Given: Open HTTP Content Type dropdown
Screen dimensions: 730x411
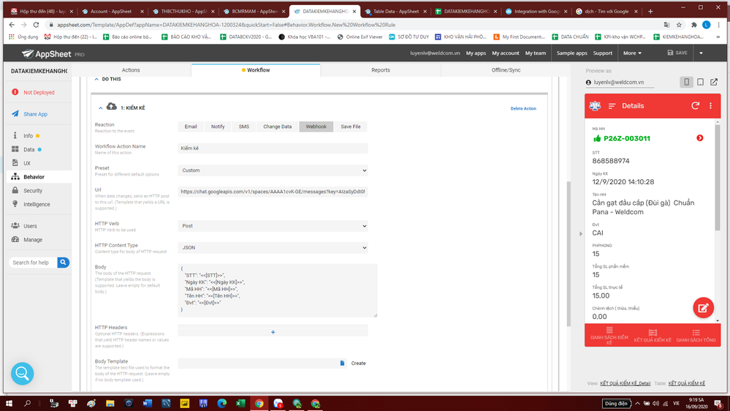Looking at the screenshot, I should [x=273, y=248].
